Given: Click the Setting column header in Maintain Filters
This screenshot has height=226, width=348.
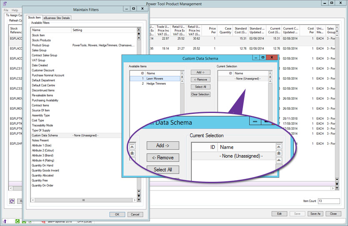Looking at the screenshot, I should [104, 30].
